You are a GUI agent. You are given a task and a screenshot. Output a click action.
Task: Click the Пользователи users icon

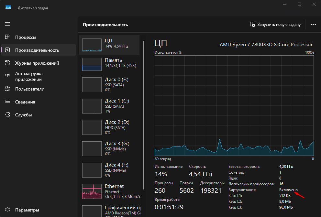[7, 89]
